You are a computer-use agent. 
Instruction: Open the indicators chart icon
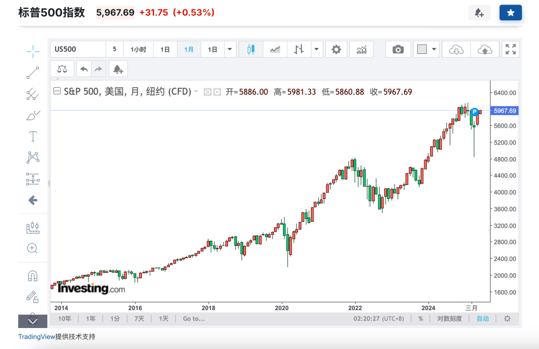click(x=361, y=49)
